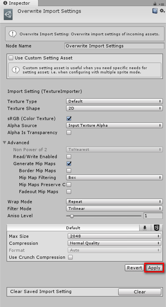Open the Texture Type dropdown

pyautogui.click(x=114, y=101)
